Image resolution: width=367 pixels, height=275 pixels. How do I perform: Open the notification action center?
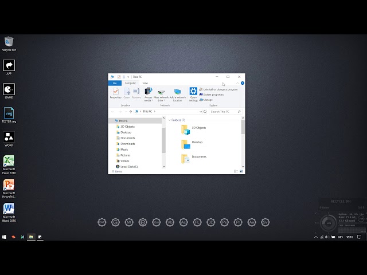point(360,237)
